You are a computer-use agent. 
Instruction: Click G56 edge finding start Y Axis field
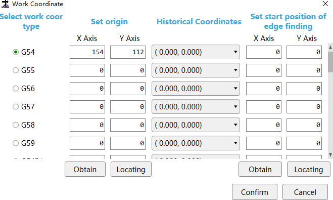click(304, 89)
